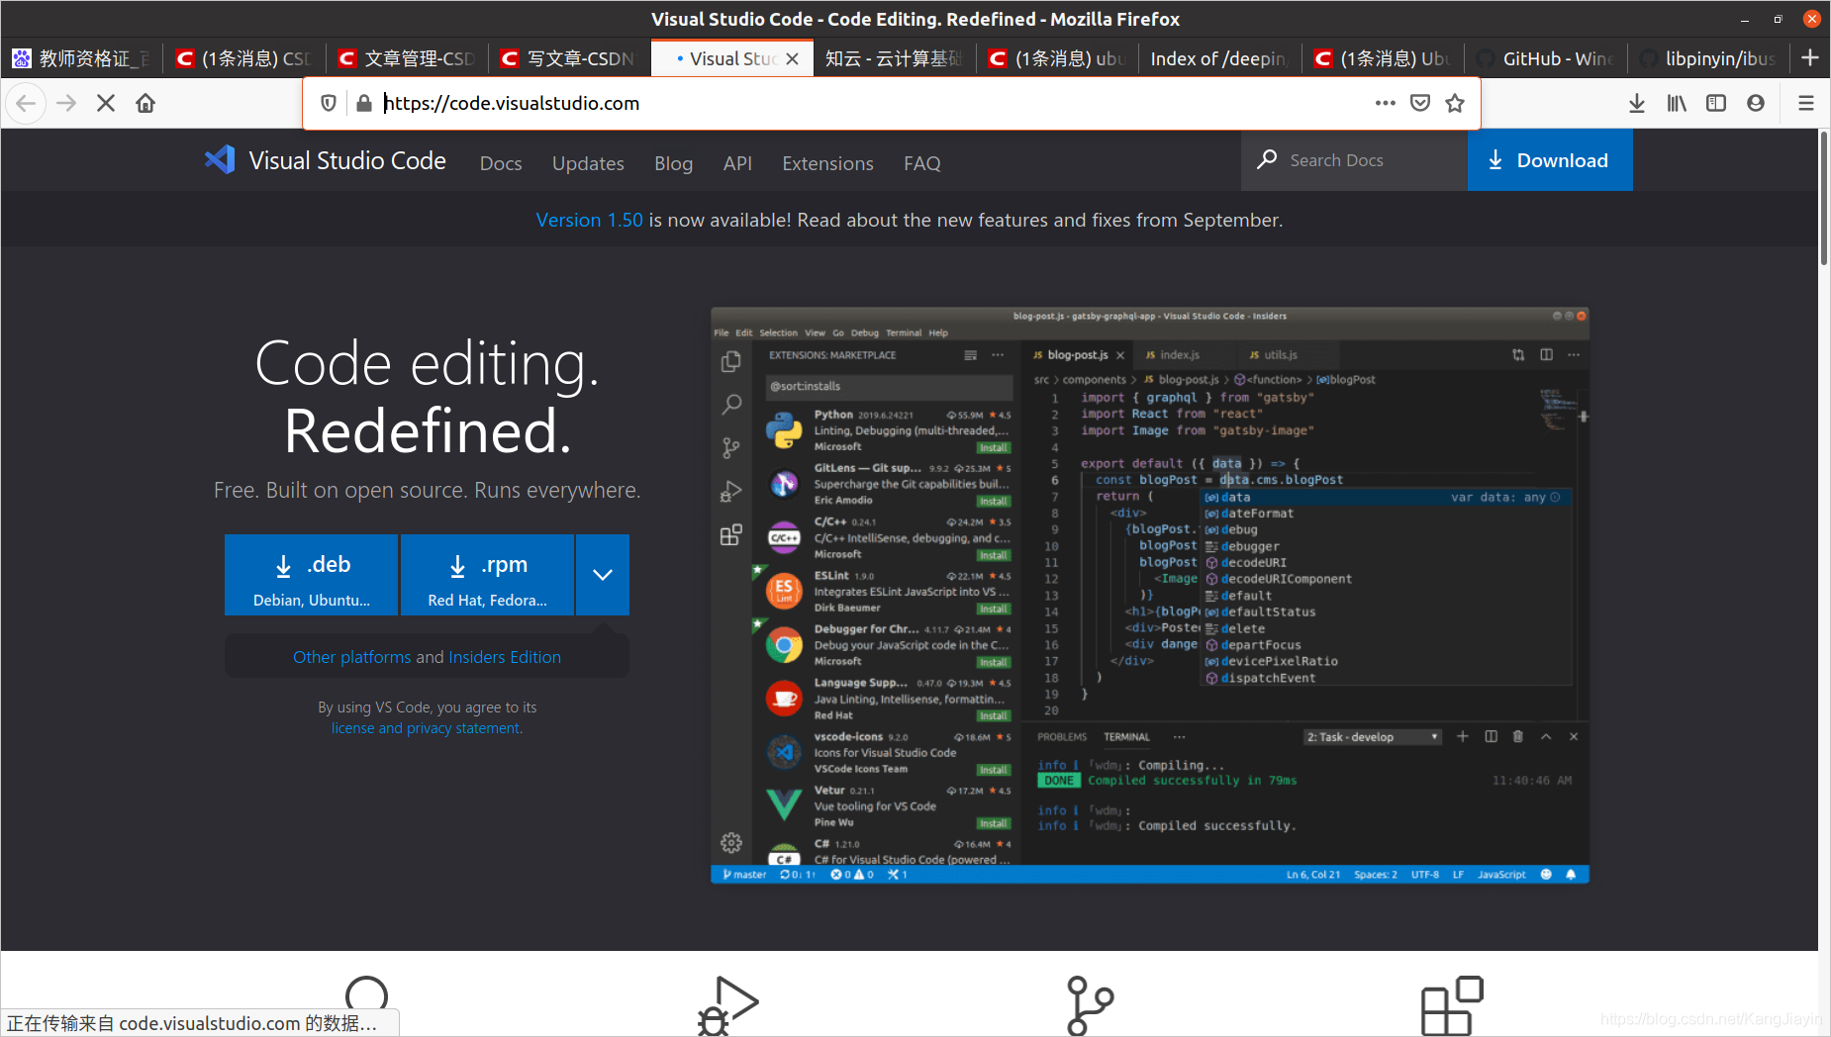The height and width of the screenshot is (1037, 1831).
Task: Download the .deb package
Action: pyautogui.click(x=311, y=575)
